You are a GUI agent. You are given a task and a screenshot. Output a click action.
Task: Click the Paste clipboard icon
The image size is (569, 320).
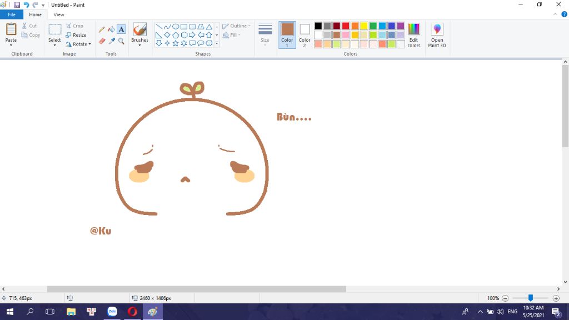(x=11, y=29)
